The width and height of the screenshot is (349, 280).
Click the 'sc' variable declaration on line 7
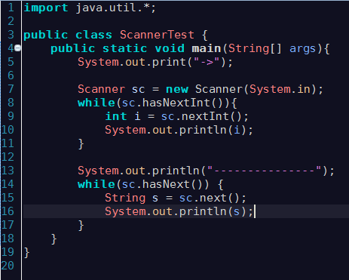(139, 90)
